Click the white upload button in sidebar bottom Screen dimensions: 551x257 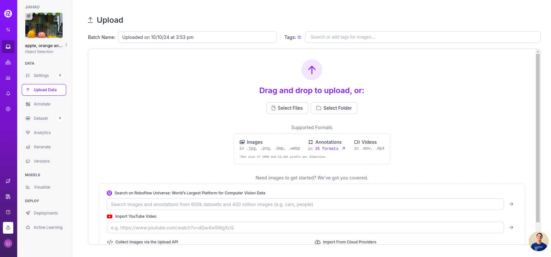pyautogui.click(x=8, y=228)
